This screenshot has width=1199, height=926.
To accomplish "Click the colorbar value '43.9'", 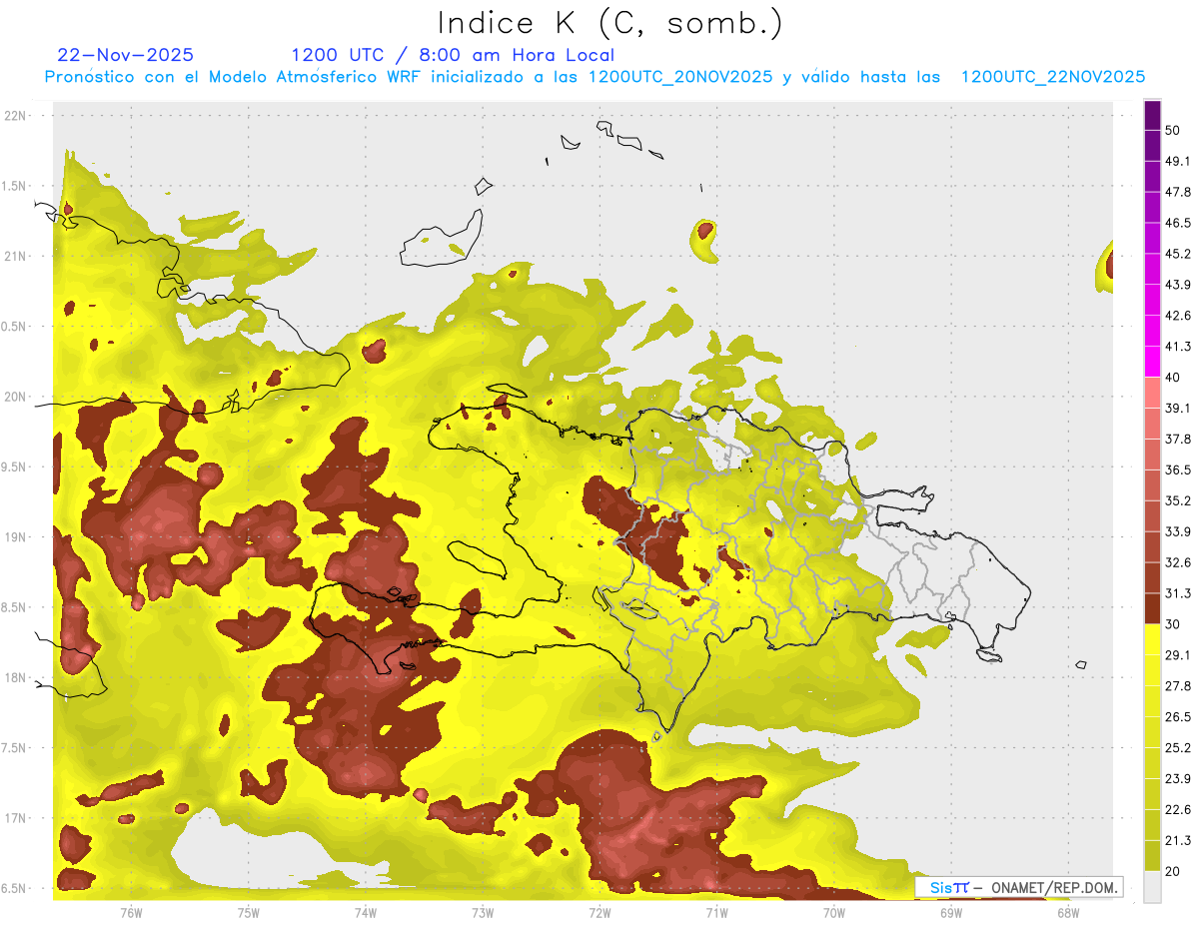I will (1178, 286).
